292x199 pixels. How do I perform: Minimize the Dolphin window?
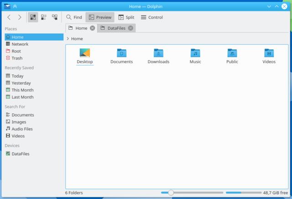coord(269,6)
